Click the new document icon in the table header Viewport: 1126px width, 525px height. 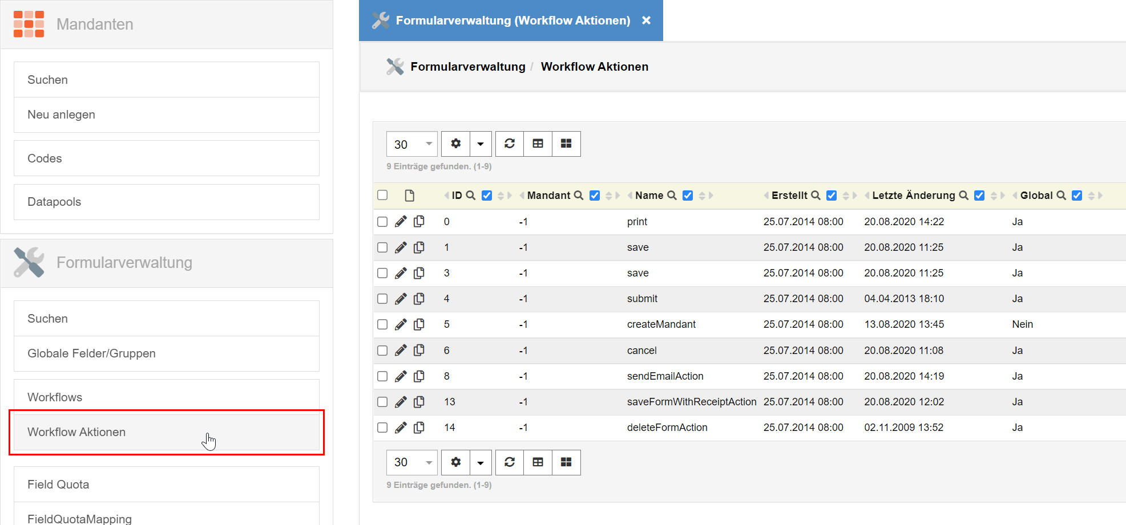409,196
